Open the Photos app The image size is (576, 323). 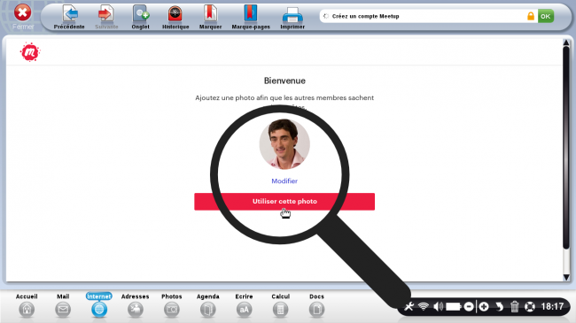172,305
